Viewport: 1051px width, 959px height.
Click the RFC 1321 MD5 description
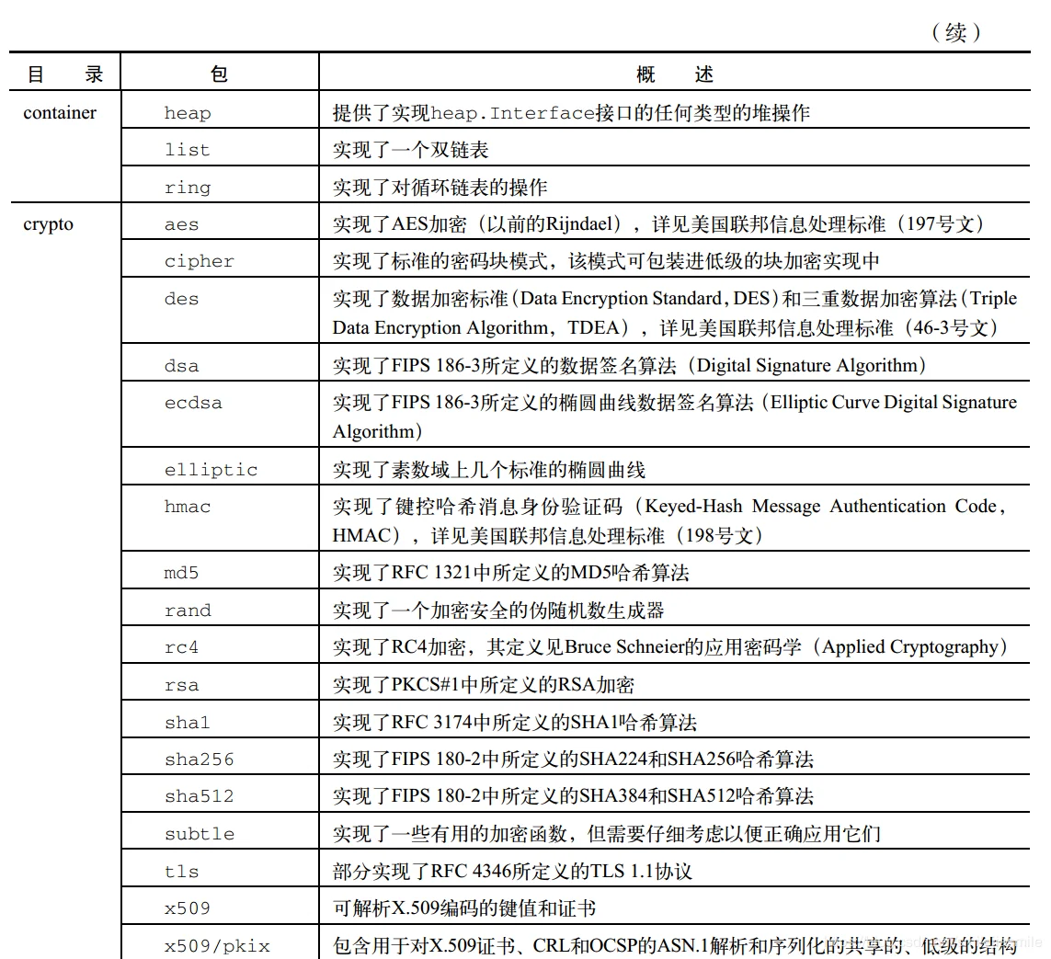(x=510, y=573)
